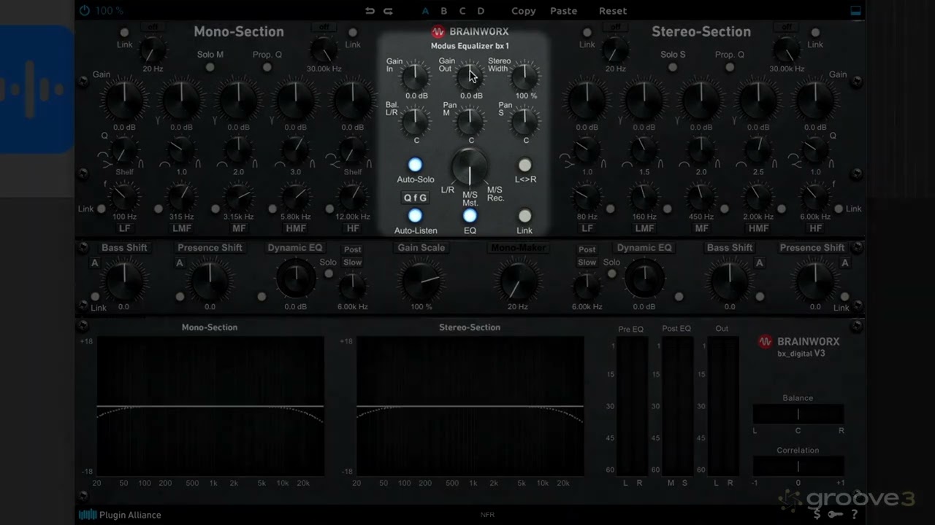
Task: Click the Balance meter display
Action: pyautogui.click(x=798, y=414)
